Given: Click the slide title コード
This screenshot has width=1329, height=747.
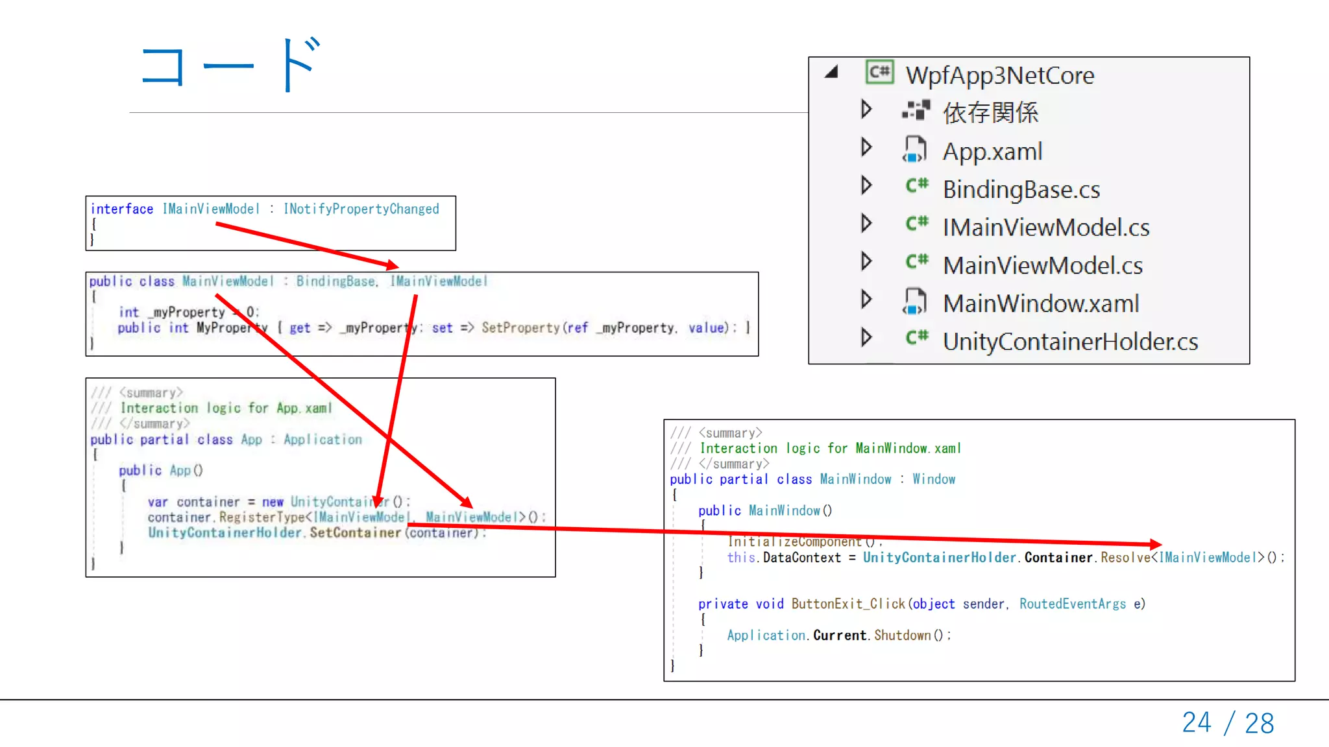Looking at the screenshot, I should pyautogui.click(x=230, y=65).
